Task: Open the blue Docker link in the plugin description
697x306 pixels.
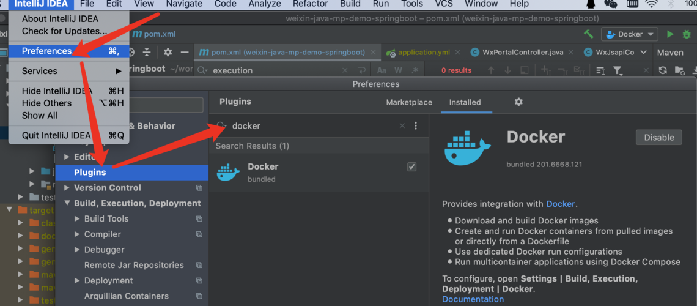Action: pyautogui.click(x=561, y=204)
